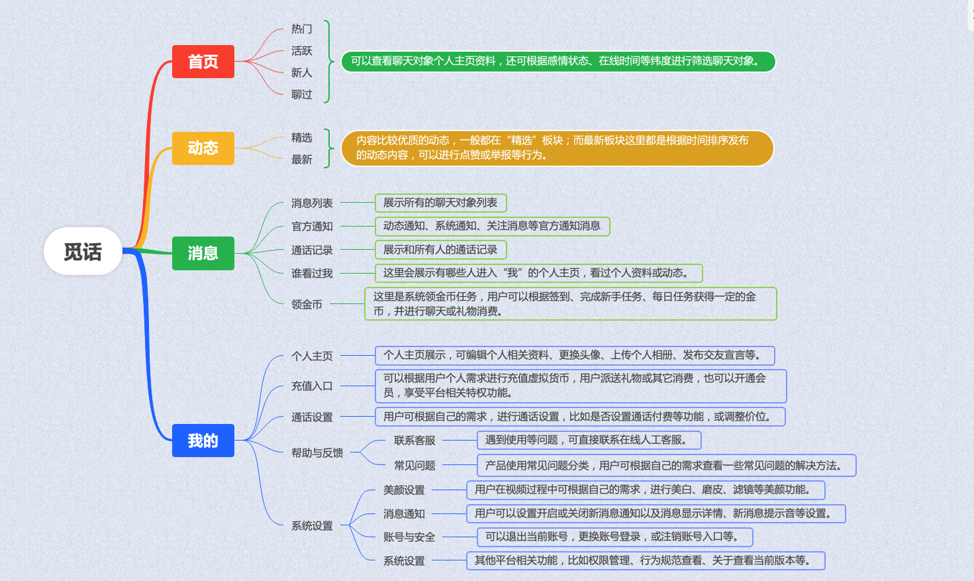The image size is (974, 581).
Task: Select the note about 产品使用常见问题分类
Action: pos(666,466)
